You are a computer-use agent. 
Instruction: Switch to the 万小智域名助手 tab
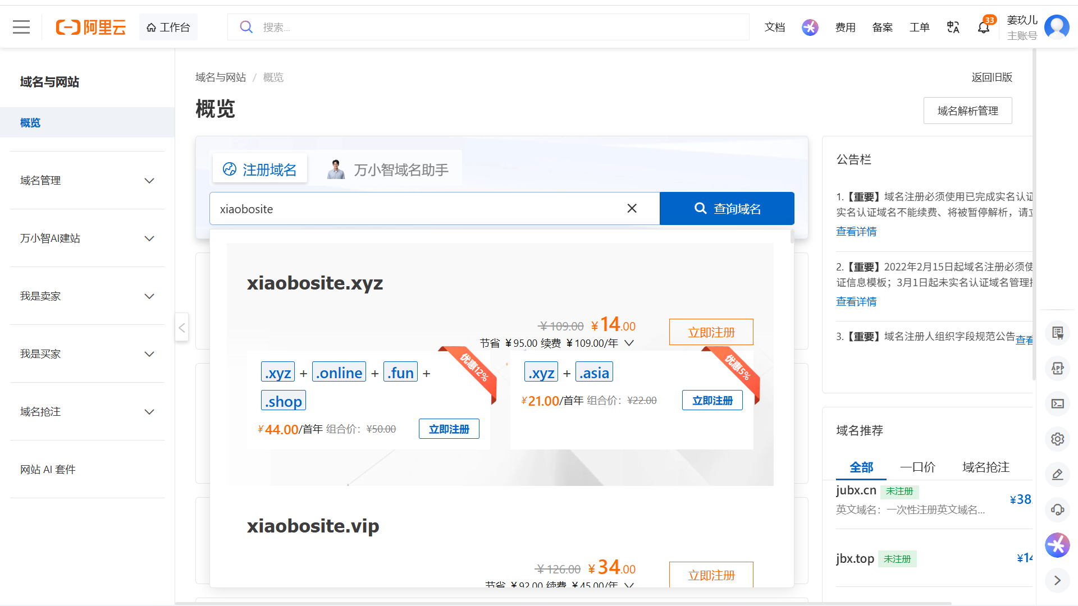coord(387,169)
